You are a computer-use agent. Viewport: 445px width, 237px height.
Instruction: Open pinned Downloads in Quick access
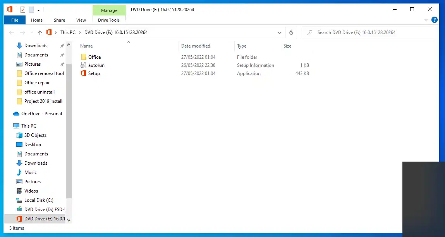coord(36,46)
